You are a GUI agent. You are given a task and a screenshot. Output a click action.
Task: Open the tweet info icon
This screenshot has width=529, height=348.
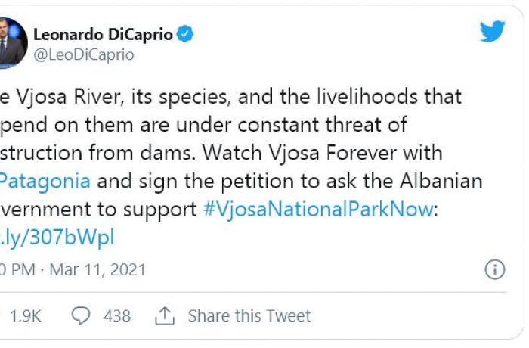(x=494, y=269)
